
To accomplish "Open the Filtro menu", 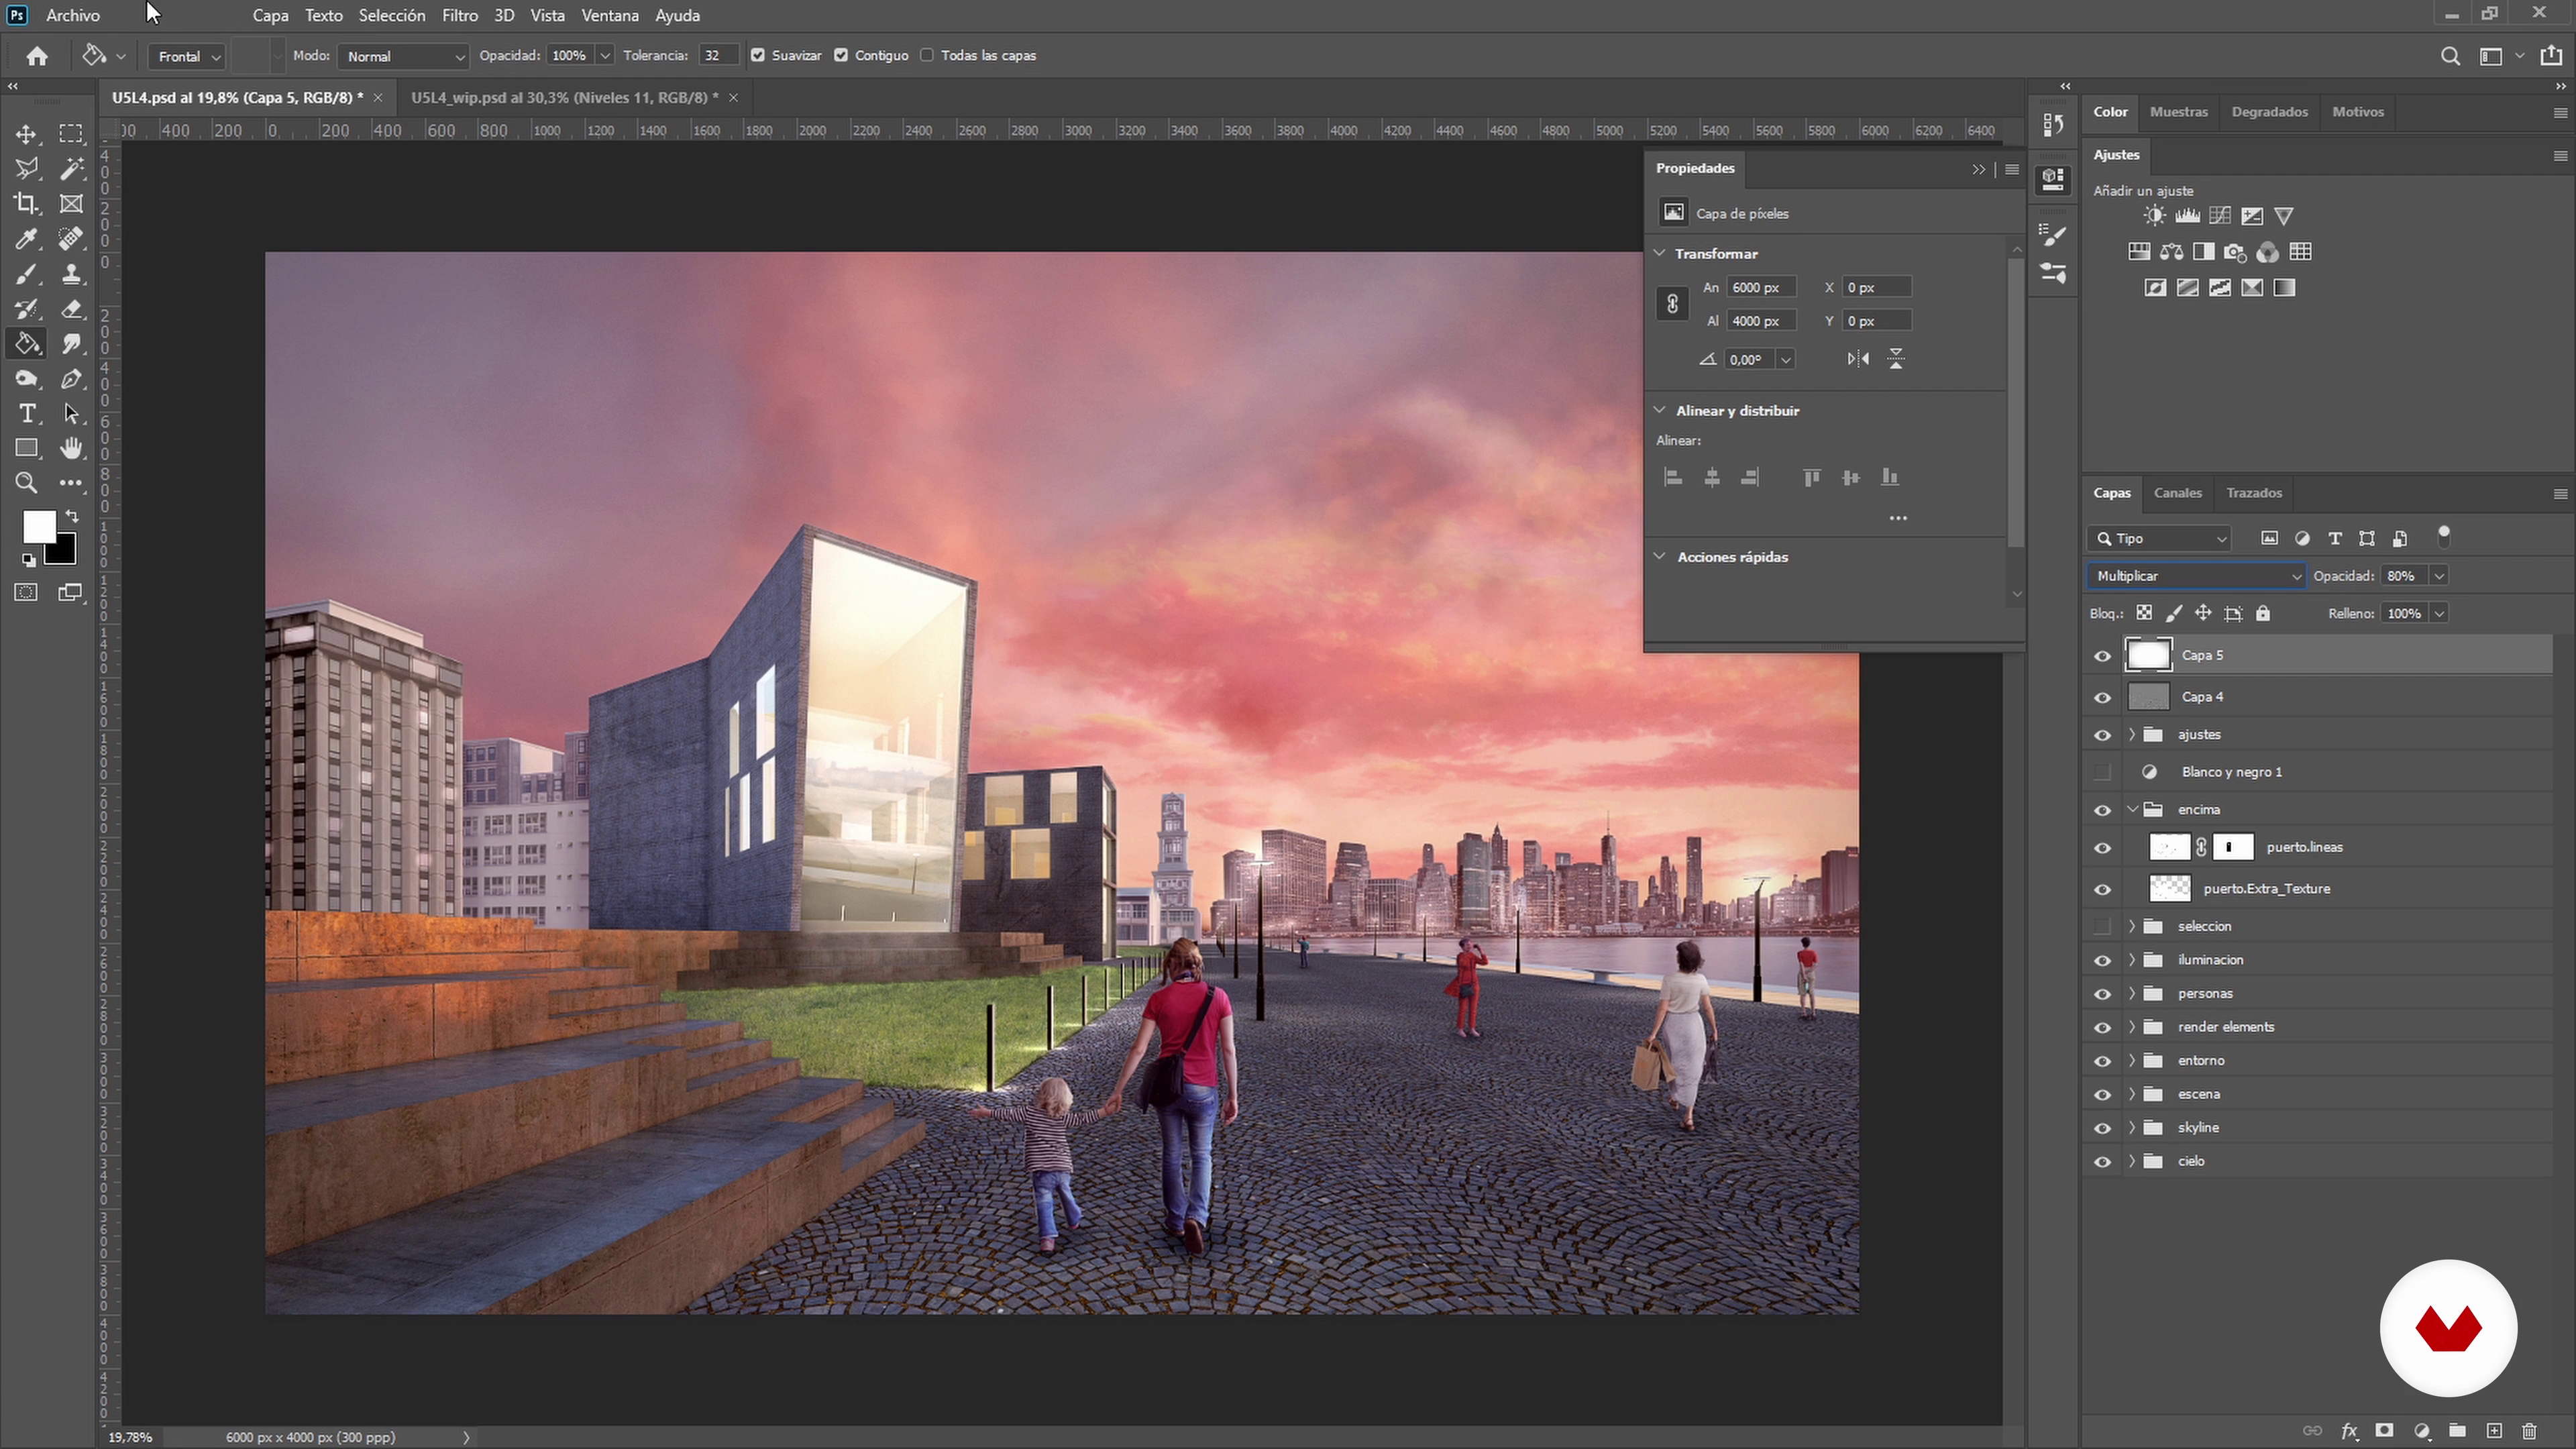I will [460, 15].
